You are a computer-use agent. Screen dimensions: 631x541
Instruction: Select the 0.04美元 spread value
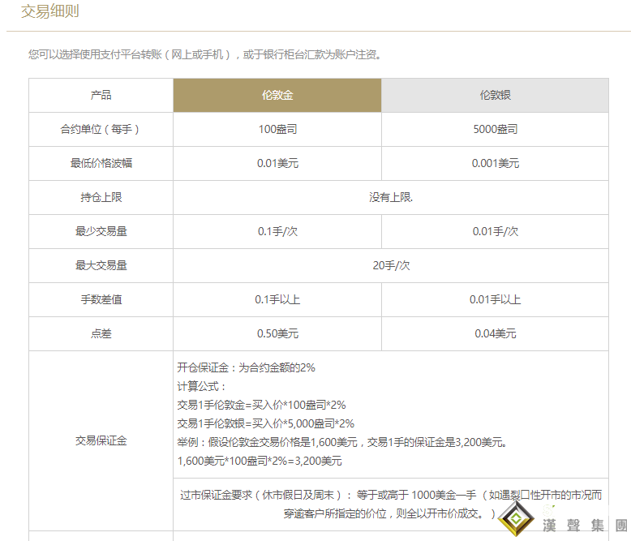495,333
